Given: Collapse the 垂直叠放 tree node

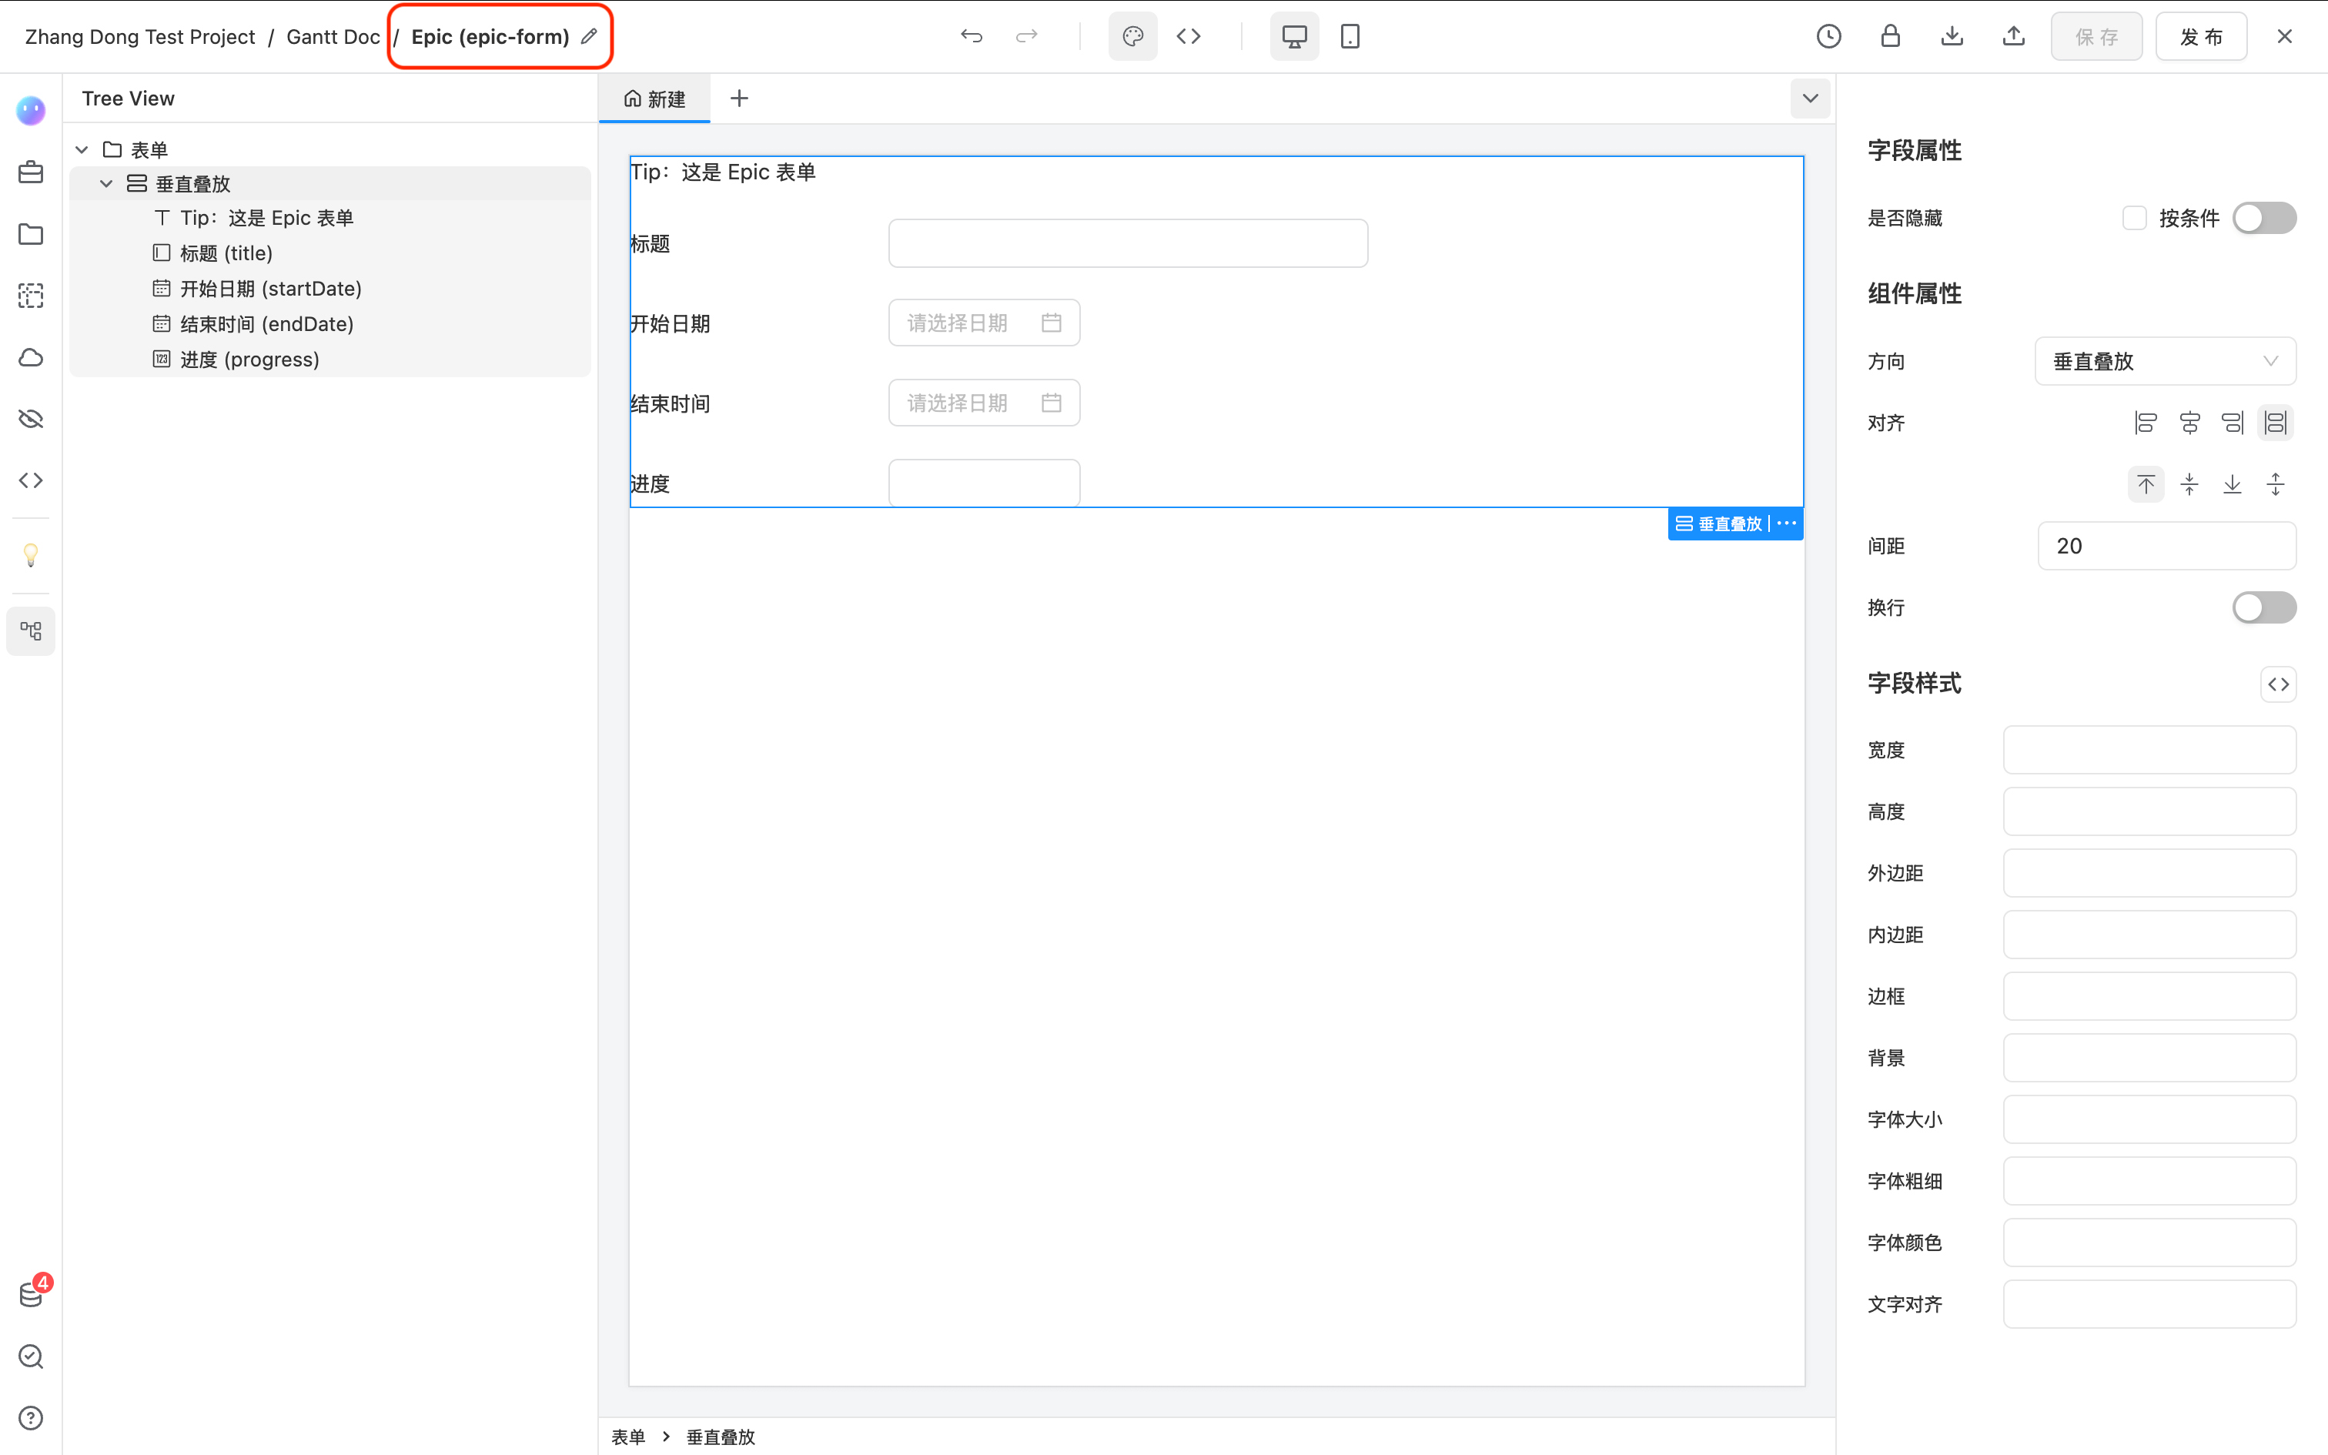Looking at the screenshot, I should click(x=105, y=183).
